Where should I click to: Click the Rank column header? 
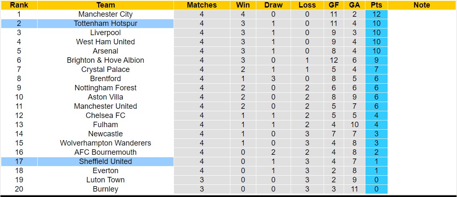(x=19, y=5)
